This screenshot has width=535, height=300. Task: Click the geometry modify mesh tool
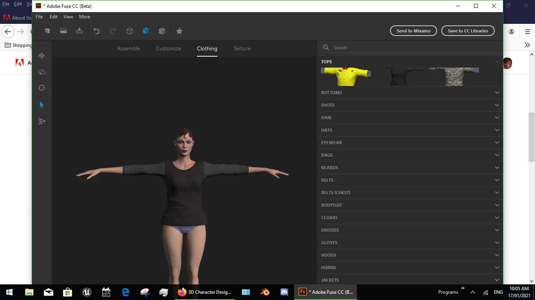point(42,121)
